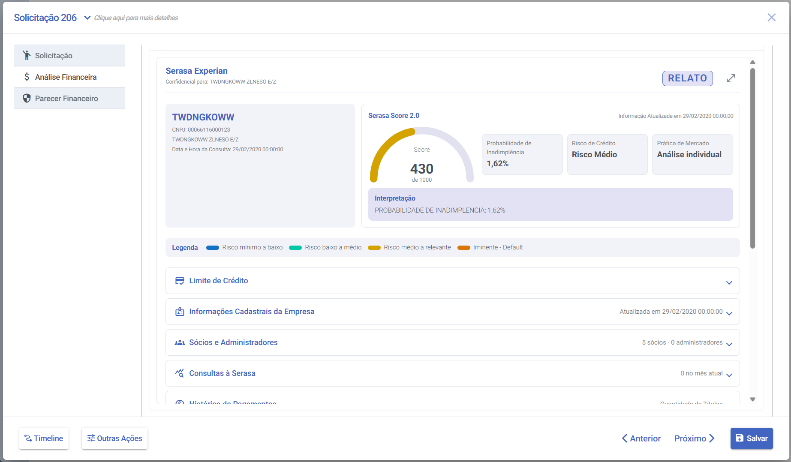The width and height of the screenshot is (791, 462).
Task: Expand Informações Cadastrais da Empresa section
Action: (452, 312)
